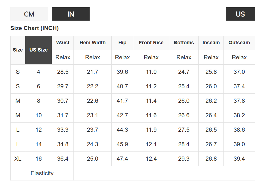Screen dimensions: 268x188
Task: Click the Size column header
Action: click(18, 50)
